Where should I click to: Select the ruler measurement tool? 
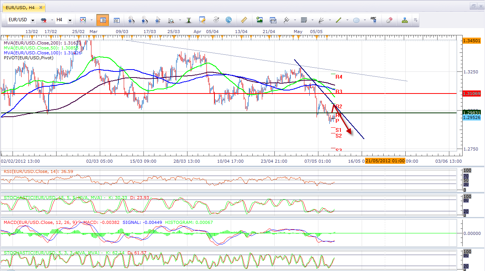(x=244, y=20)
